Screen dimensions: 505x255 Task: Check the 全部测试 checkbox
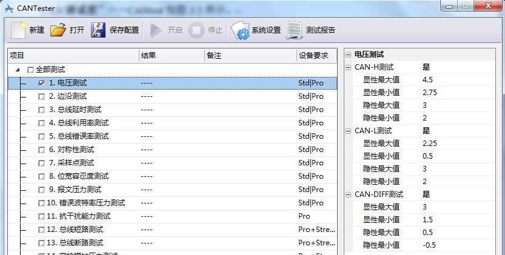coord(30,70)
